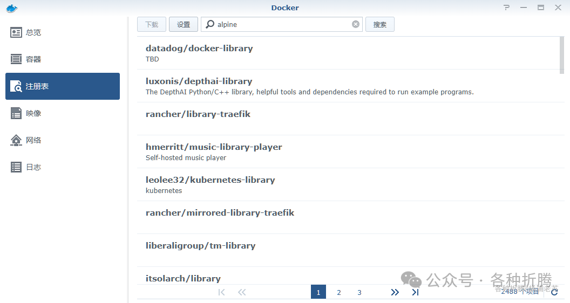This screenshot has height=303, width=570.
Task: Click the 日志 log sidebar icon
Action: pos(16,167)
